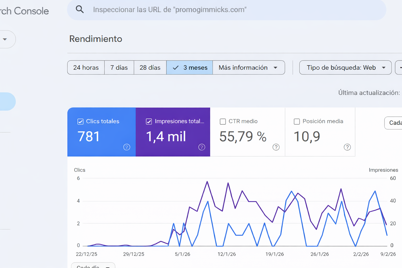Click the Search Console logo text
This screenshot has width=402, height=268.
(24, 11)
